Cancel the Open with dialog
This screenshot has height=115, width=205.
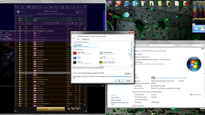(128, 81)
